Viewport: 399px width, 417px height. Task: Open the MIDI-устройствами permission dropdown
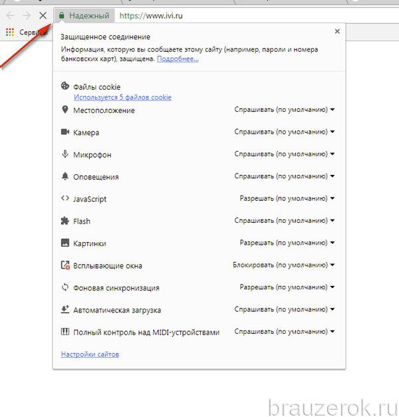[x=285, y=332]
